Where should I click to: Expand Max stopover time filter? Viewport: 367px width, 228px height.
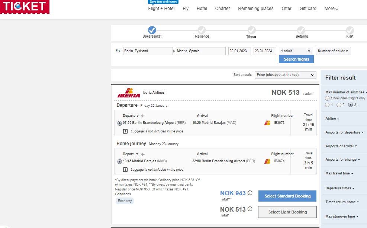(342, 216)
